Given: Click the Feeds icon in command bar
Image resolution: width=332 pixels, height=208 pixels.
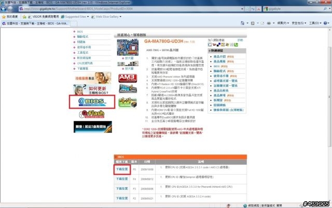Looking at the screenshot, I should click(253, 23).
